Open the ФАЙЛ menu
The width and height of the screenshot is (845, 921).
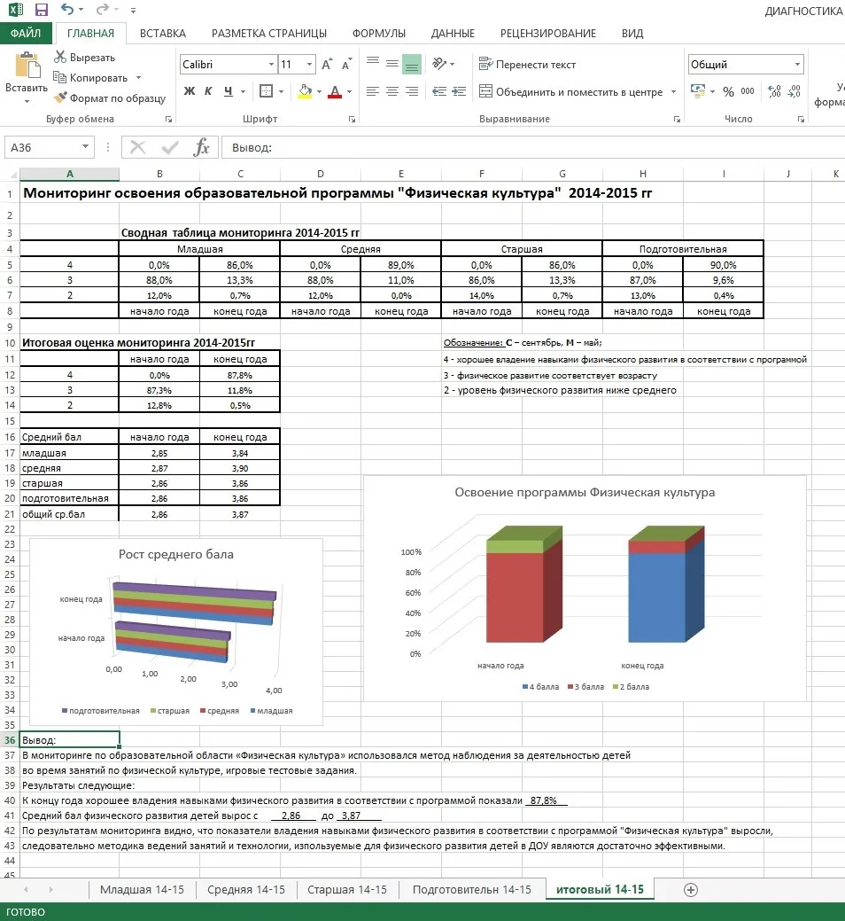(26, 34)
